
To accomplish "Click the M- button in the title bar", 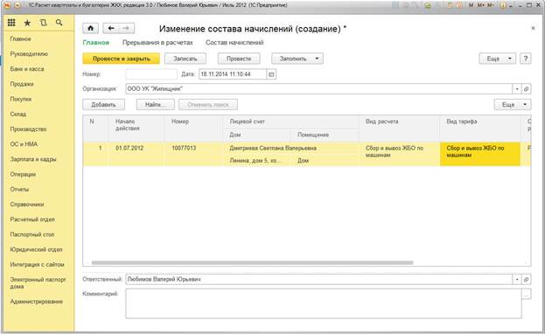I will (491, 5).
